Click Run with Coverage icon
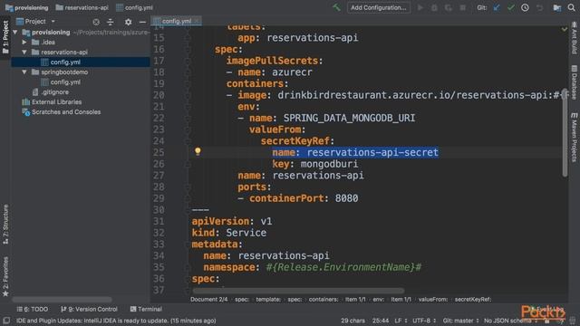 449,7
